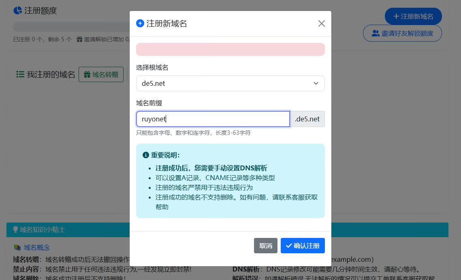Click the users icon on 邀请好友解锁额度

click(x=376, y=33)
